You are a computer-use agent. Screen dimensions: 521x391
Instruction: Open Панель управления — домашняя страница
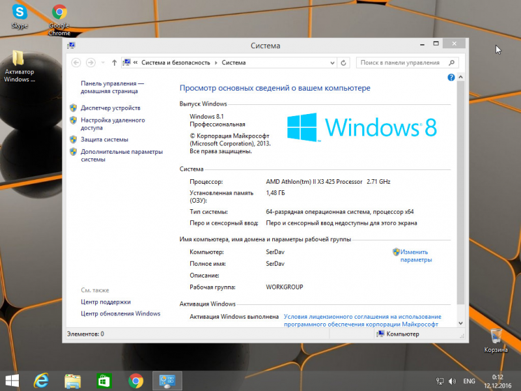pos(112,87)
